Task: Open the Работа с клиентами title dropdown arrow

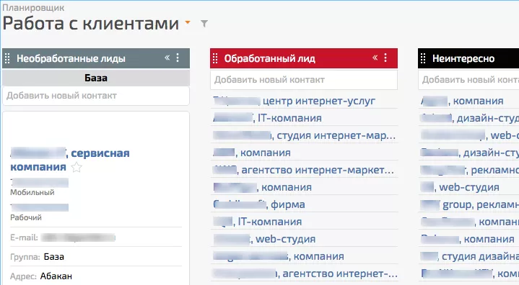Action: (x=188, y=22)
